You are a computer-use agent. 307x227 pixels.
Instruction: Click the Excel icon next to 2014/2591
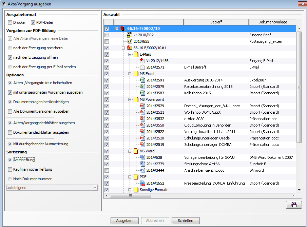point(142,80)
